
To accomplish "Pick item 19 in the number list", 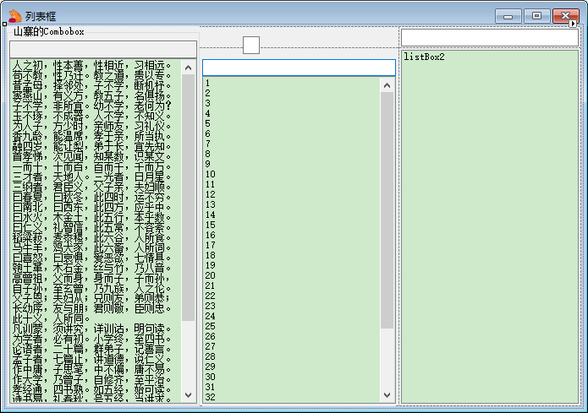I will click(x=292, y=265).
